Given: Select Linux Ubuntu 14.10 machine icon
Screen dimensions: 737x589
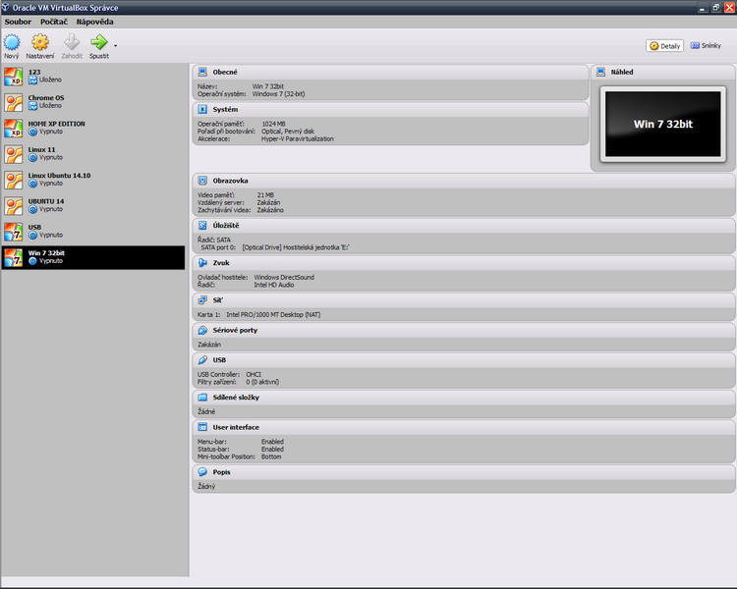Looking at the screenshot, I should click(14, 180).
